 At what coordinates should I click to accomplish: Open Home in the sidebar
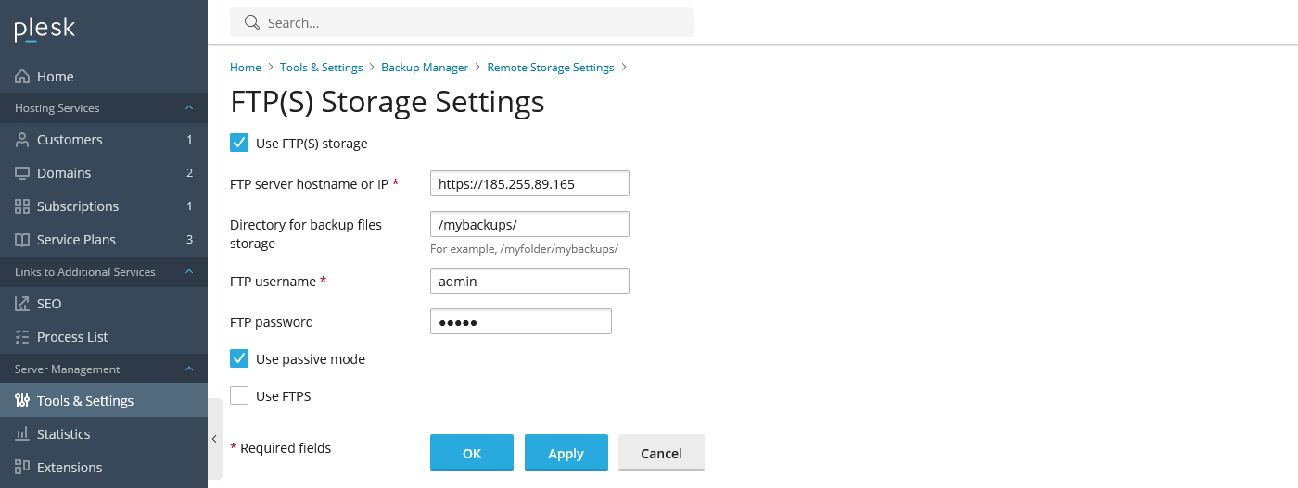coord(104,77)
